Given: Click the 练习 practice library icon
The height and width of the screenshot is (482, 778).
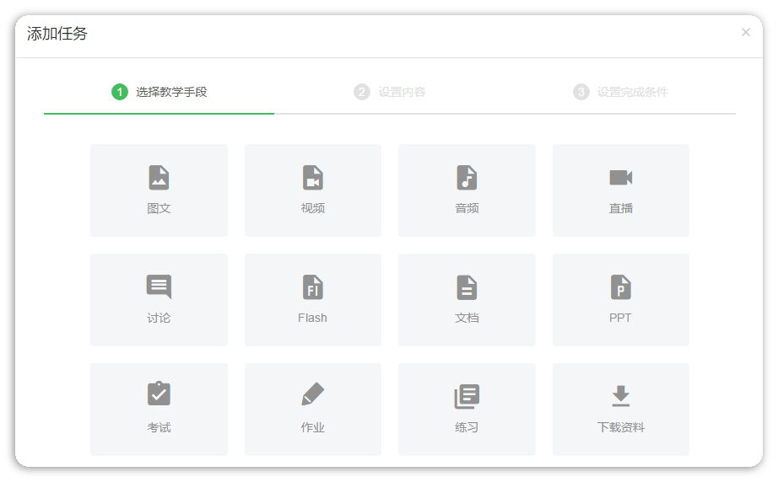Looking at the screenshot, I should 467,396.
